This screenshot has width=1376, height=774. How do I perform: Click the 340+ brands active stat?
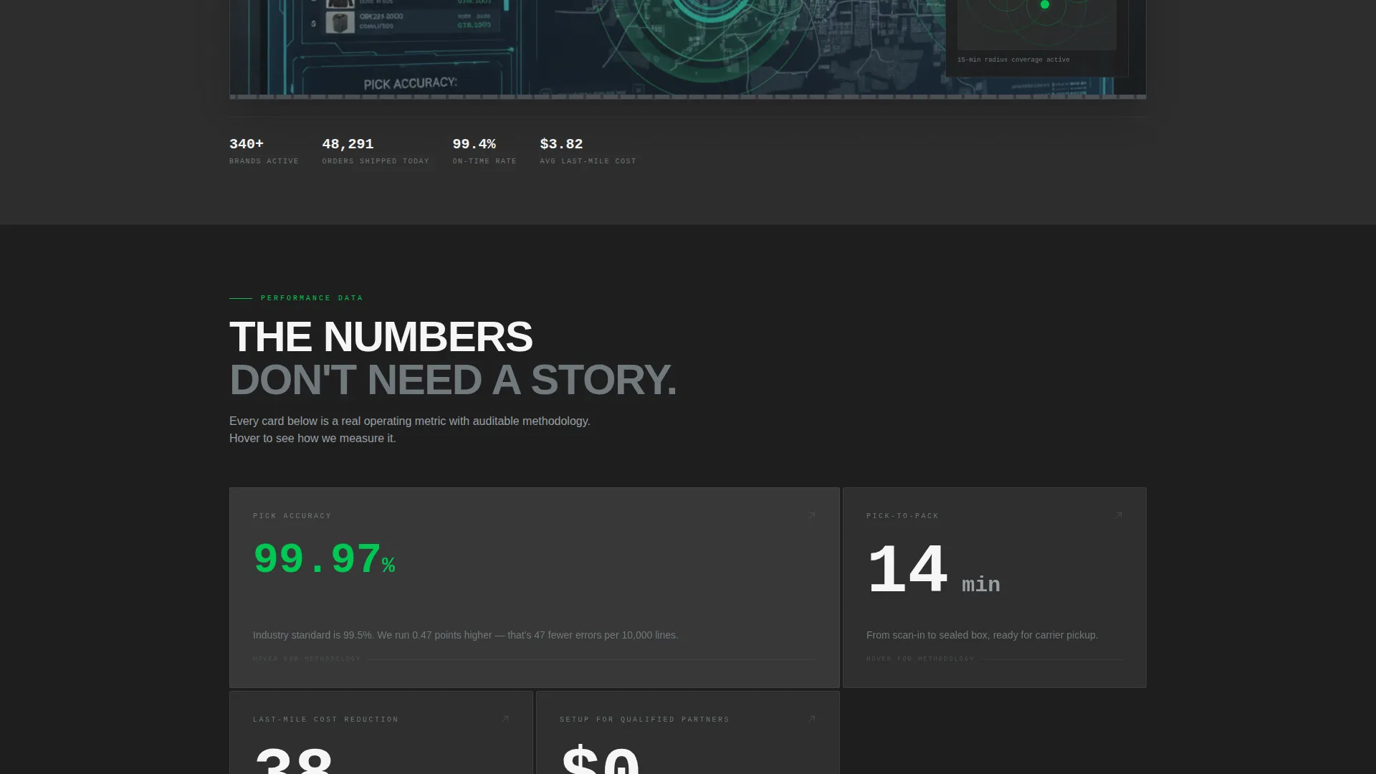coord(264,150)
